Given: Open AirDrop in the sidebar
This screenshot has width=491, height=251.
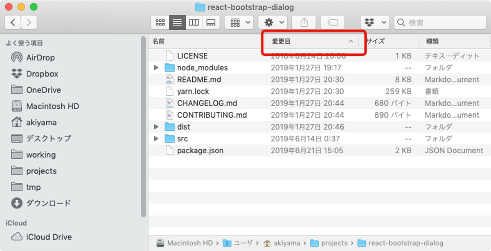Looking at the screenshot, I should tap(40, 58).
